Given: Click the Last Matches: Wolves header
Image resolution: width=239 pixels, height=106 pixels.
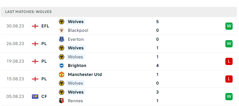Looking at the screenshot, I should pos(119,12).
